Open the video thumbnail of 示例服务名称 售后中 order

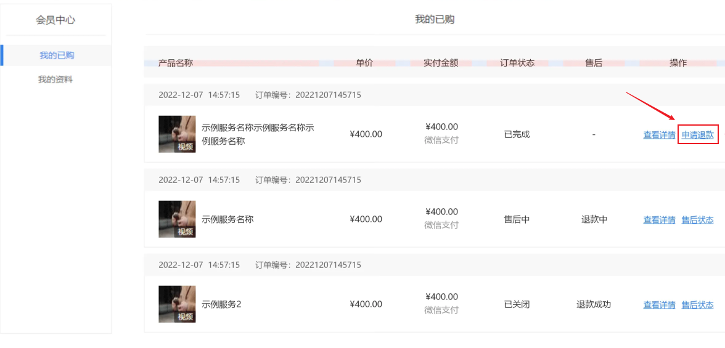(177, 219)
